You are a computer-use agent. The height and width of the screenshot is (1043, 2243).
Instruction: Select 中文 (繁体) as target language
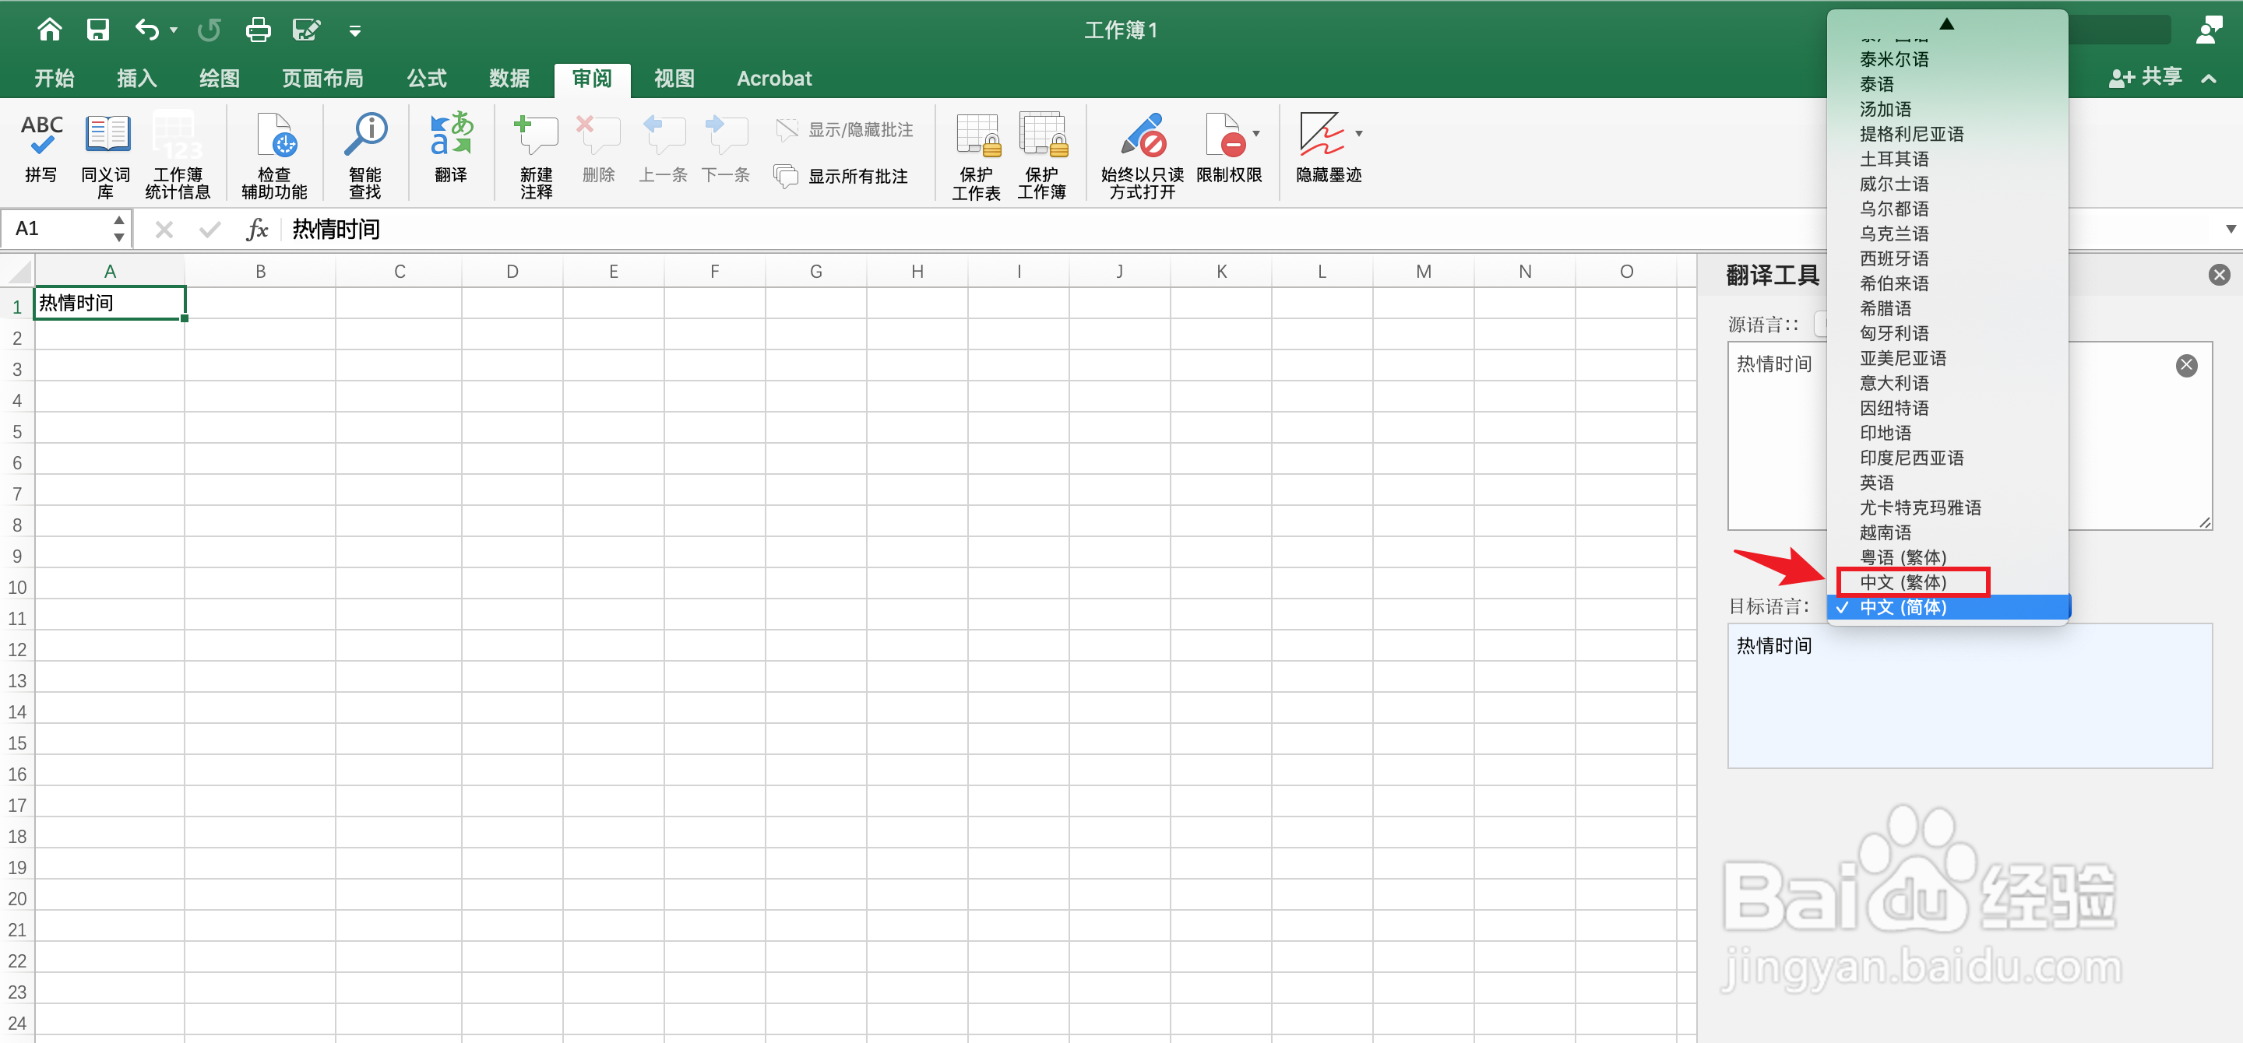[1912, 582]
